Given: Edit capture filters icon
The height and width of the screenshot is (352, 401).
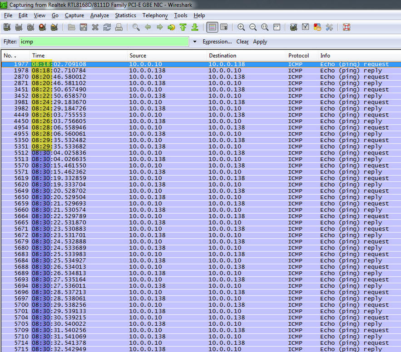Looking at the screenshot, I should 293,27.
